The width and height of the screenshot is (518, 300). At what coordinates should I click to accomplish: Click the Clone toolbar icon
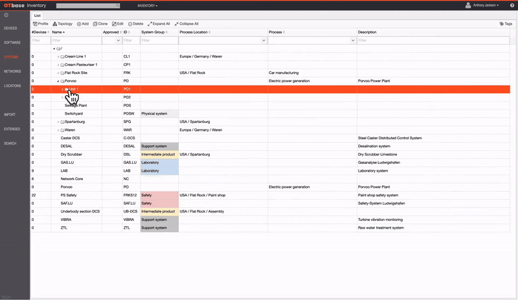[x=95, y=24]
